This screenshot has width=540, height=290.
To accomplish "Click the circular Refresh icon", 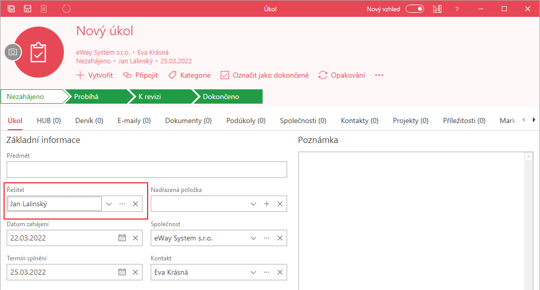I will tap(66, 9).
